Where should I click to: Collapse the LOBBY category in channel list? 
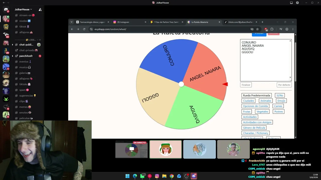pos(38,40)
